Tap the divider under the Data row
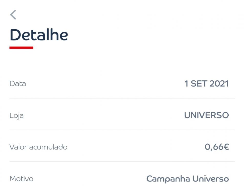The width and height of the screenshot is (244, 192). click(122, 98)
